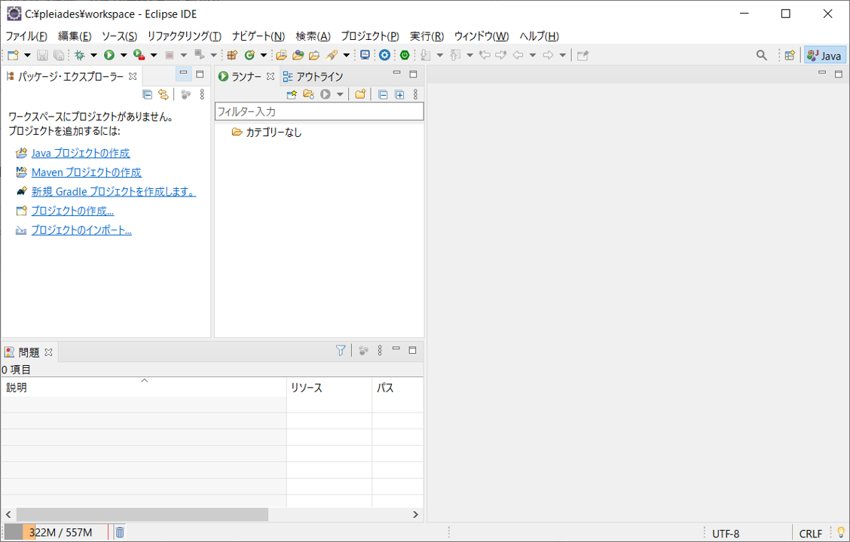Open Problems view menu dots
The width and height of the screenshot is (850, 542).
click(380, 351)
